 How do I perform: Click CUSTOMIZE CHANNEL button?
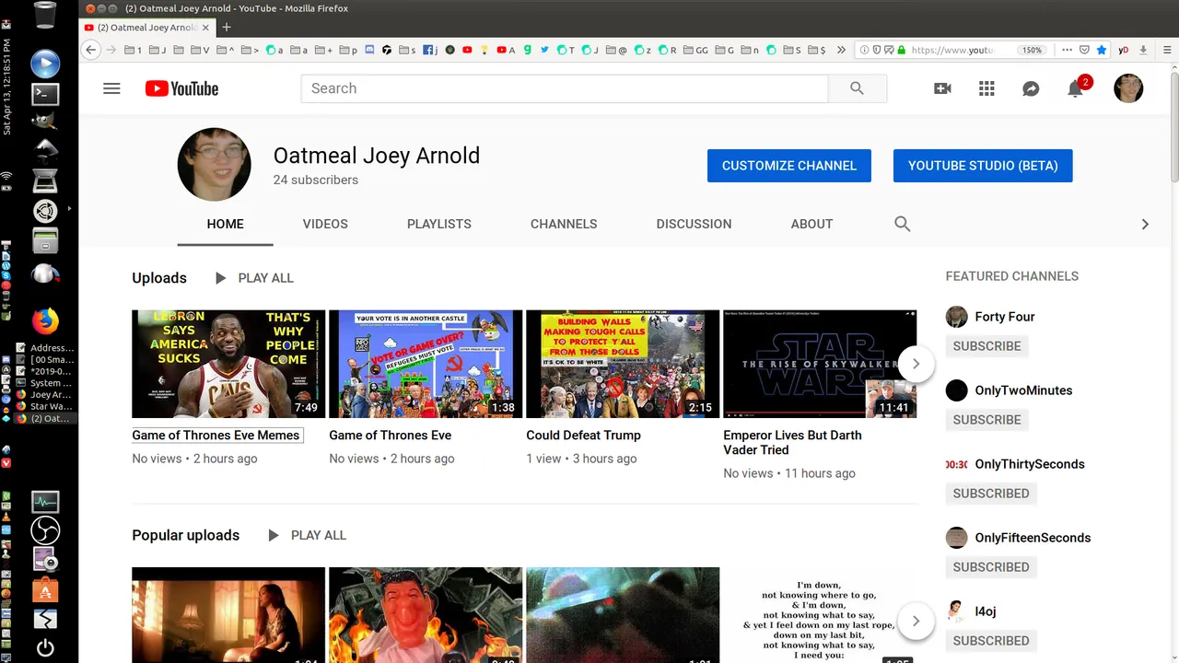coord(789,166)
